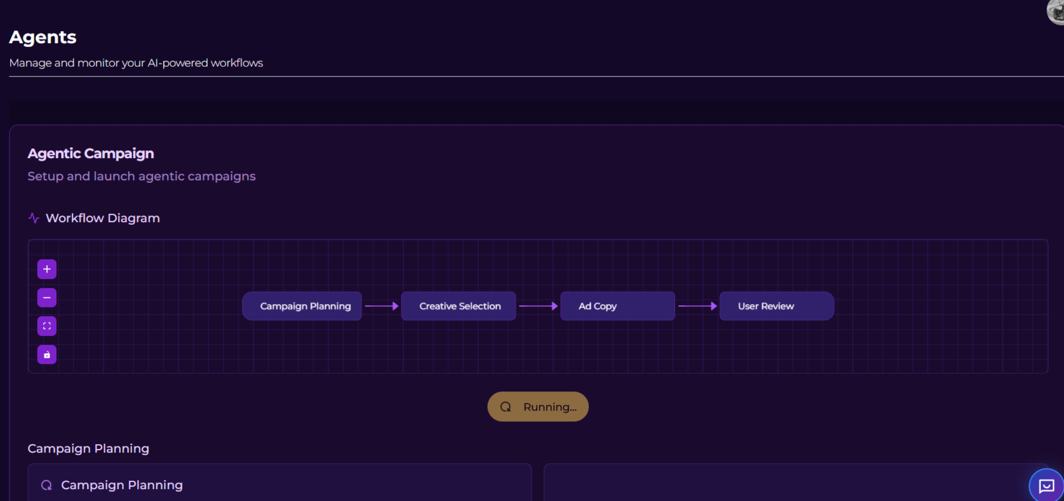Zoom in on the workflow diagram
The height and width of the screenshot is (501, 1064).
47,269
